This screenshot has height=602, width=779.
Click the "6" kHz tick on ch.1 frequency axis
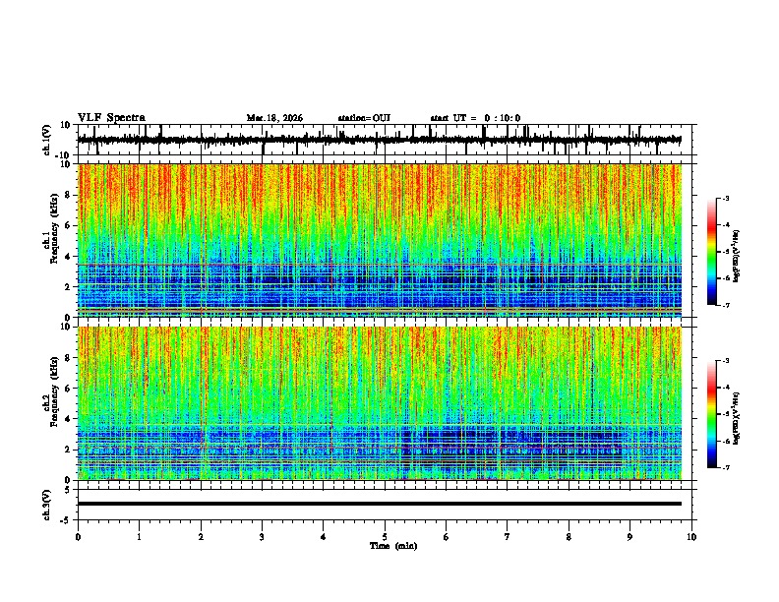point(69,225)
